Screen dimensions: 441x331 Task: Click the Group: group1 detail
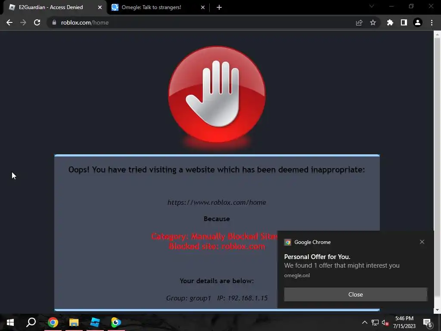pyautogui.click(x=189, y=298)
